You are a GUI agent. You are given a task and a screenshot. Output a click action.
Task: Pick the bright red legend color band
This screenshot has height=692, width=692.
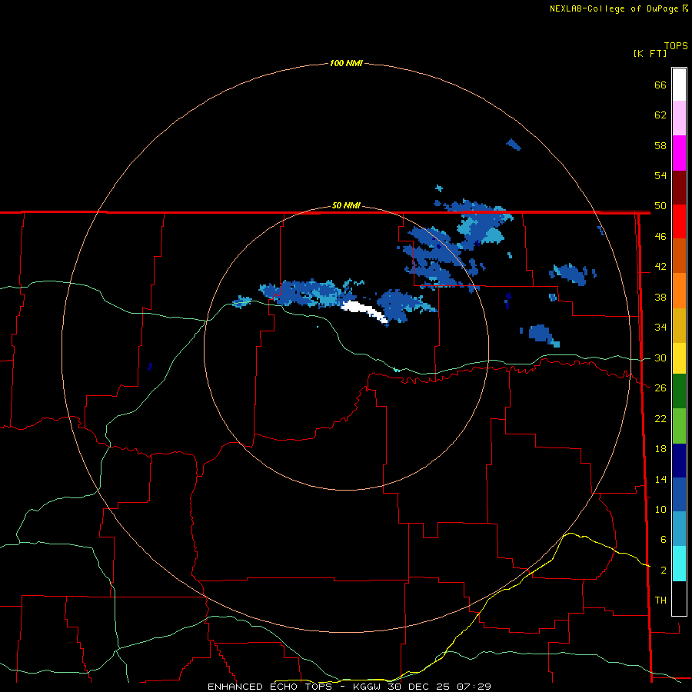point(679,221)
